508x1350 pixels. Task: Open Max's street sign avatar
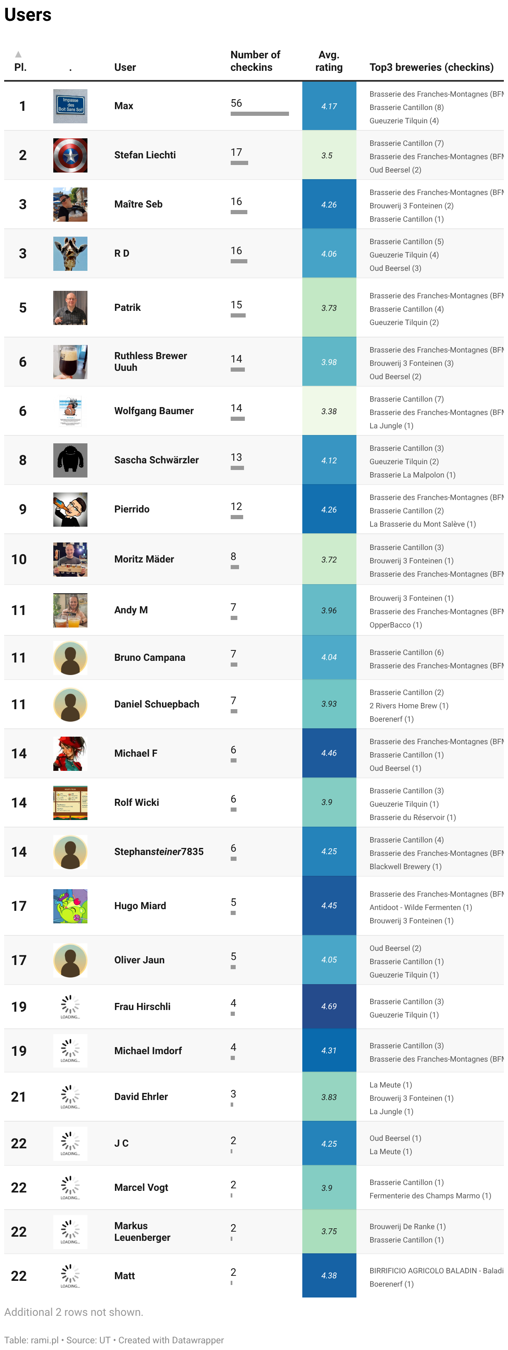point(70,106)
